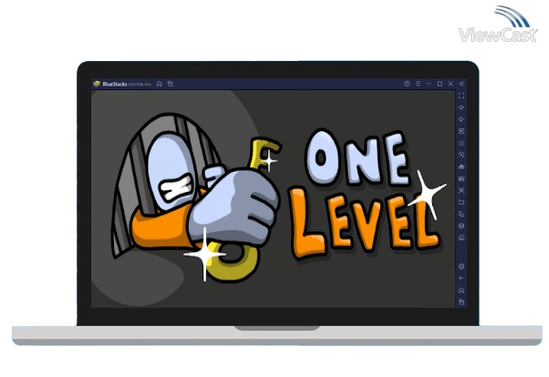Viewport: 549px width, 377px height.
Task: Click the floppy-disk style sidebar icon
Action: point(461,178)
